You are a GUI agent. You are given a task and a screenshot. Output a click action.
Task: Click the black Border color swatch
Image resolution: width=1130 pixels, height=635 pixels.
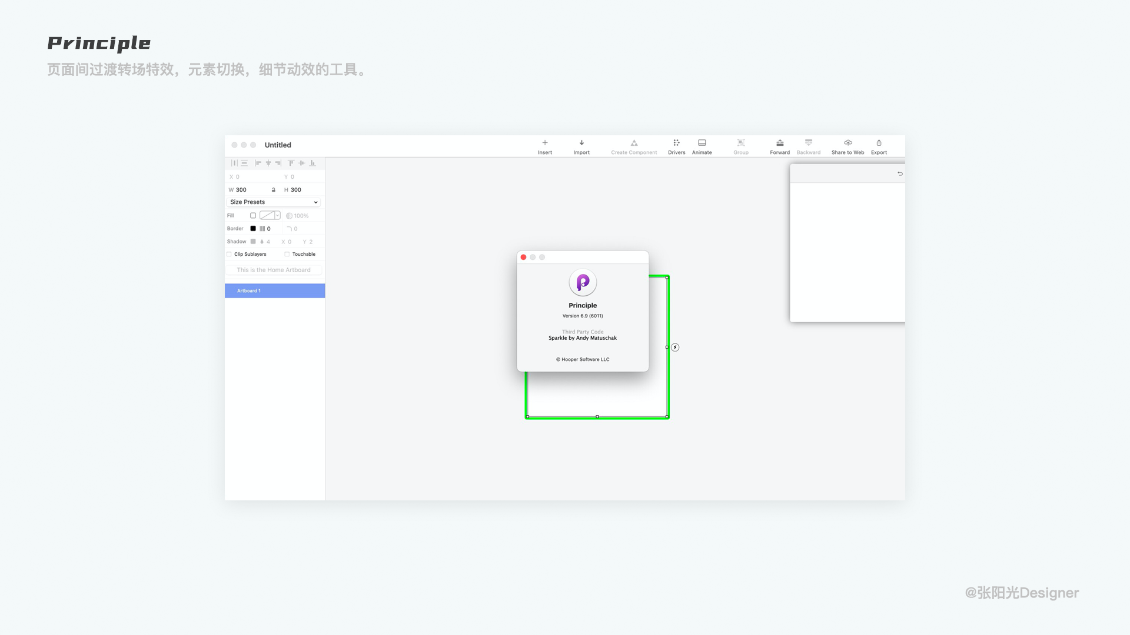(x=253, y=229)
